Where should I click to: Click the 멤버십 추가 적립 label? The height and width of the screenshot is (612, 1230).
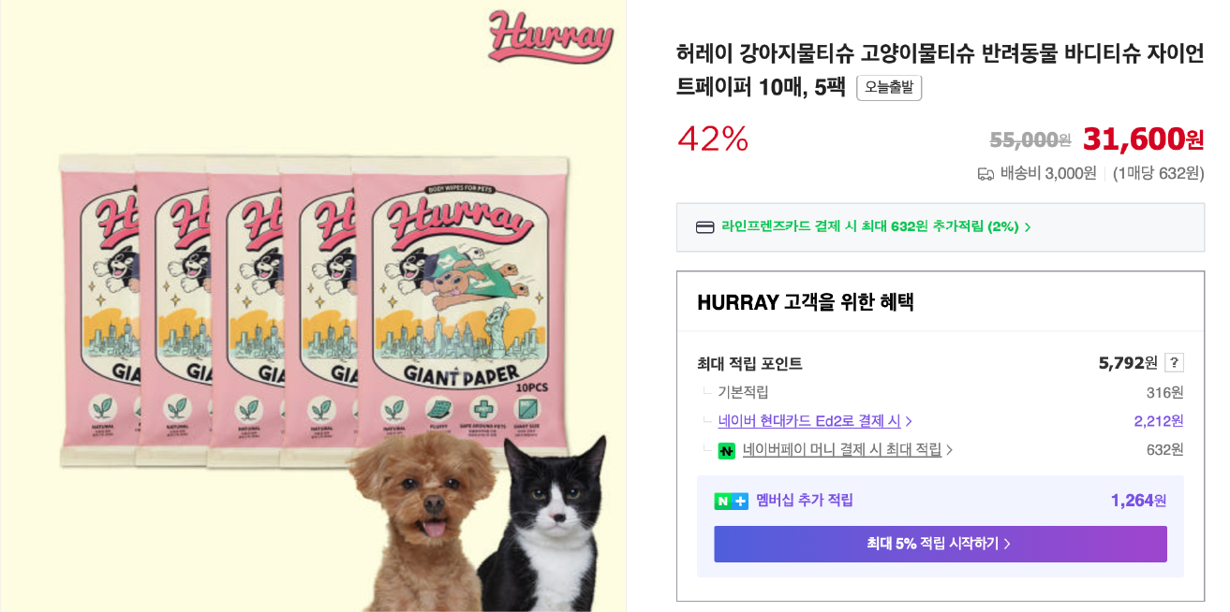(805, 501)
